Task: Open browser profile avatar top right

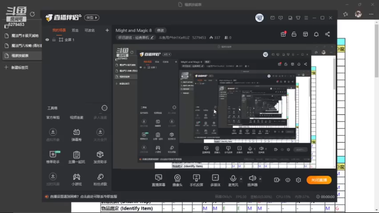Action: pyautogui.click(x=358, y=14)
